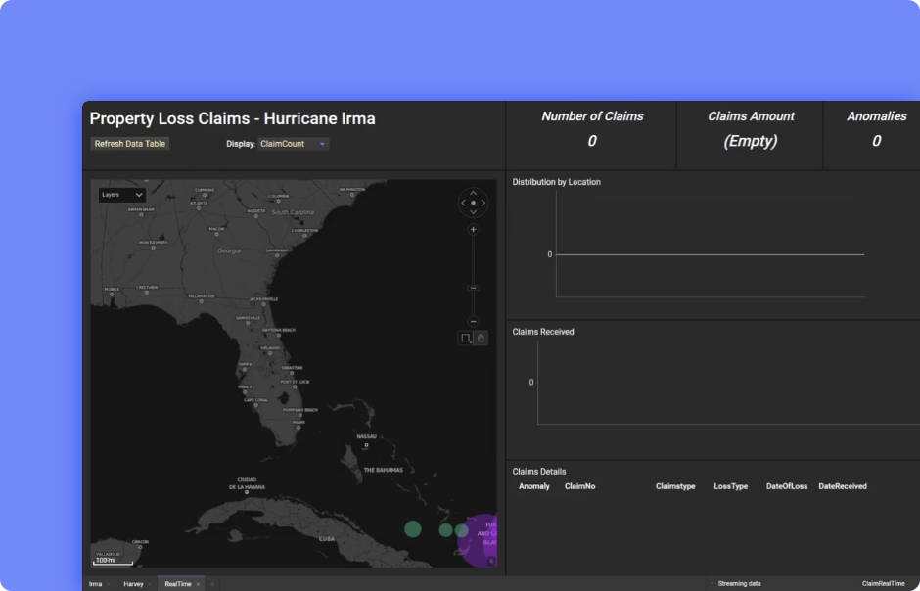Close the RealTime tab
The width and height of the screenshot is (920, 591).
pyautogui.click(x=198, y=583)
